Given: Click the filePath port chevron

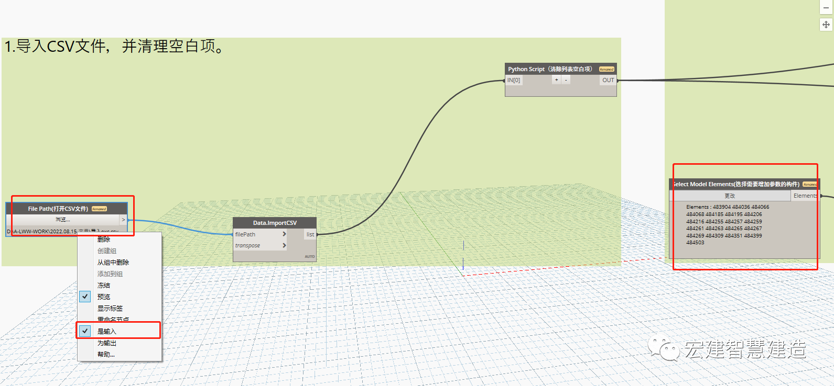Looking at the screenshot, I should 284,234.
